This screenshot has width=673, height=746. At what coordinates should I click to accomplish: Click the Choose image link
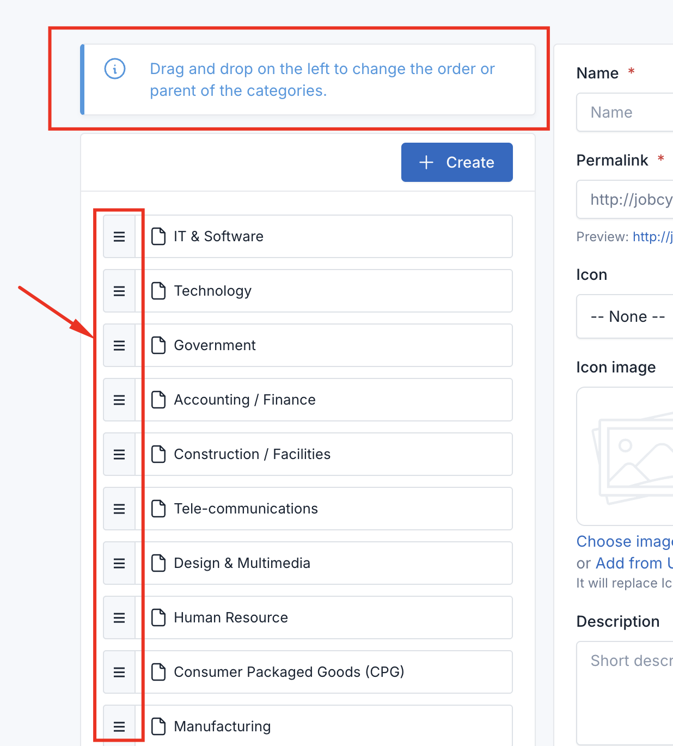tap(625, 541)
